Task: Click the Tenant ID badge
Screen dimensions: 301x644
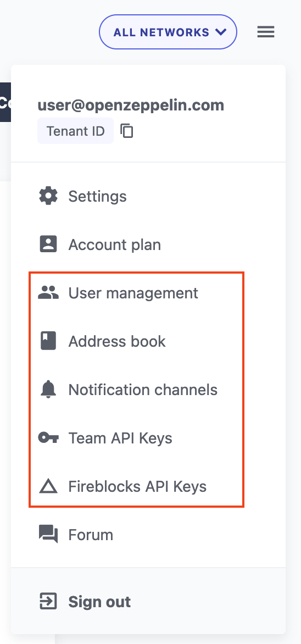Action: 76,131
